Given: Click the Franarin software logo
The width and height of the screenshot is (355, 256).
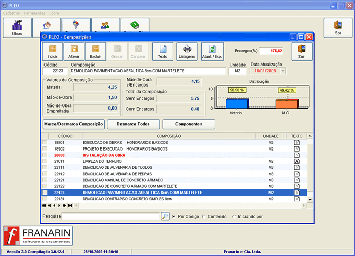Looking at the screenshot, I should pos(37,236).
